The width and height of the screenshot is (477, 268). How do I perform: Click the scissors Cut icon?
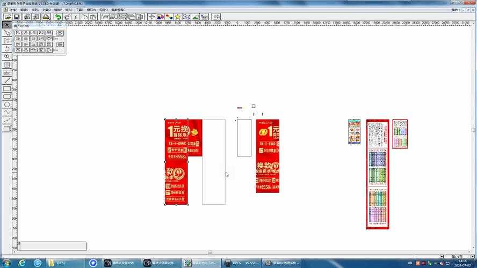(x=76, y=17)
